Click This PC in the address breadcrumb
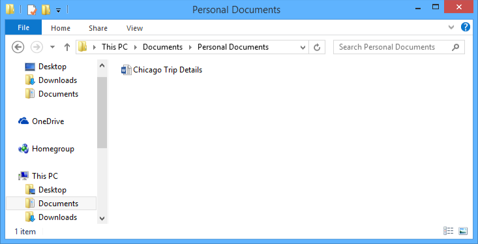Screen dimensions: 478x244 (x=115, y=47)
